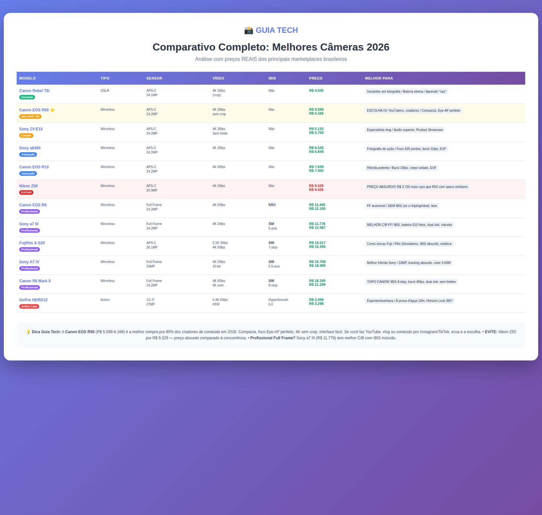Click the Action type cell in the GoPro row
This screenshot has width=542, height=515.
(x=105, y=300)
